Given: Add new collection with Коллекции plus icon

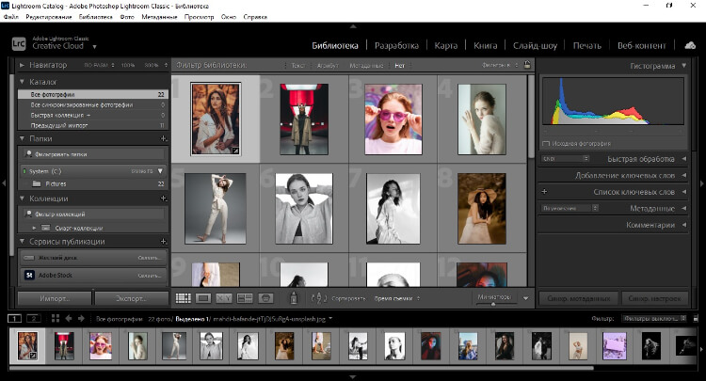Looking at the screenshot, I should tap(163, 198).
